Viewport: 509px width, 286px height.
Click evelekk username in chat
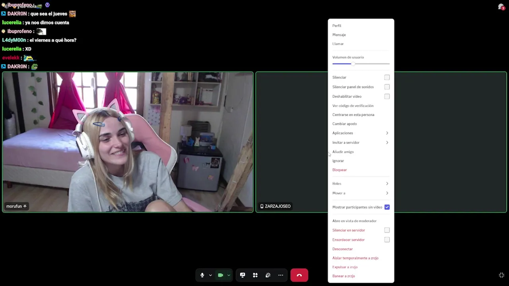coord(10,58)
